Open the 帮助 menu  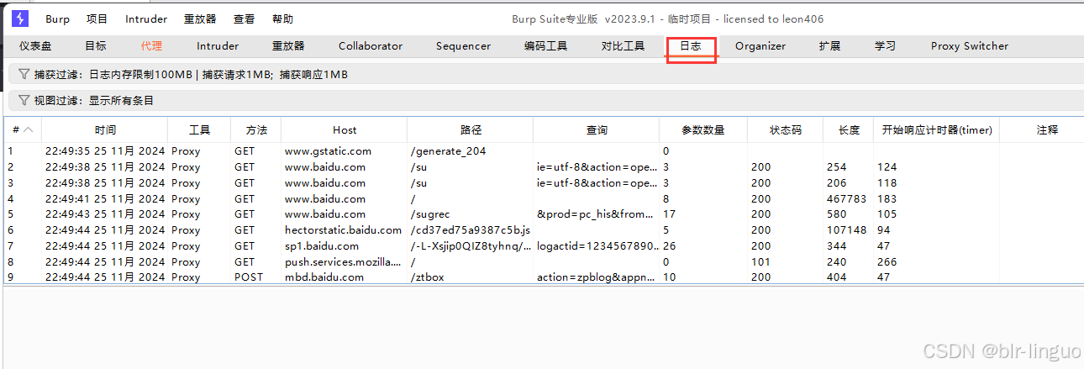[283, 19]
